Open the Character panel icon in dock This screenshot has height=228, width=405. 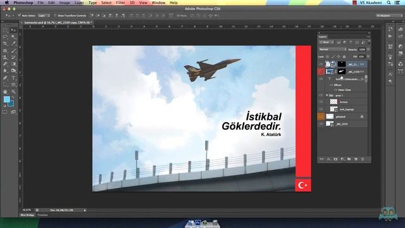(390, 74)
